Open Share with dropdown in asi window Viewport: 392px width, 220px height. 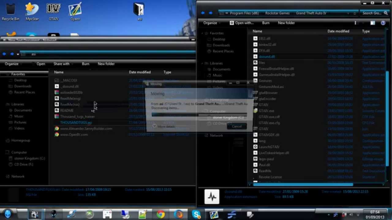pyautogui.click(x=63, y=64)
